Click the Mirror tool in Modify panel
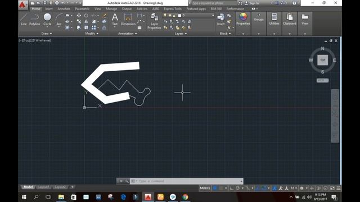 click(86, 21)
